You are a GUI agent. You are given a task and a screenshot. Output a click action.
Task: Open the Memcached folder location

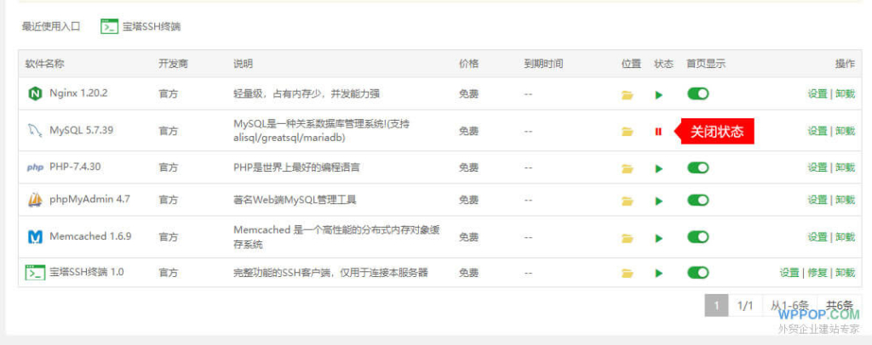(x=628, y=238)
